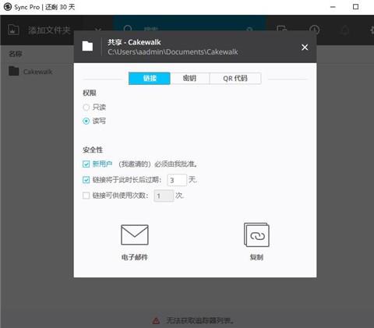
Task: Open the QR 代码 tab
Action: tap(235, 78)
